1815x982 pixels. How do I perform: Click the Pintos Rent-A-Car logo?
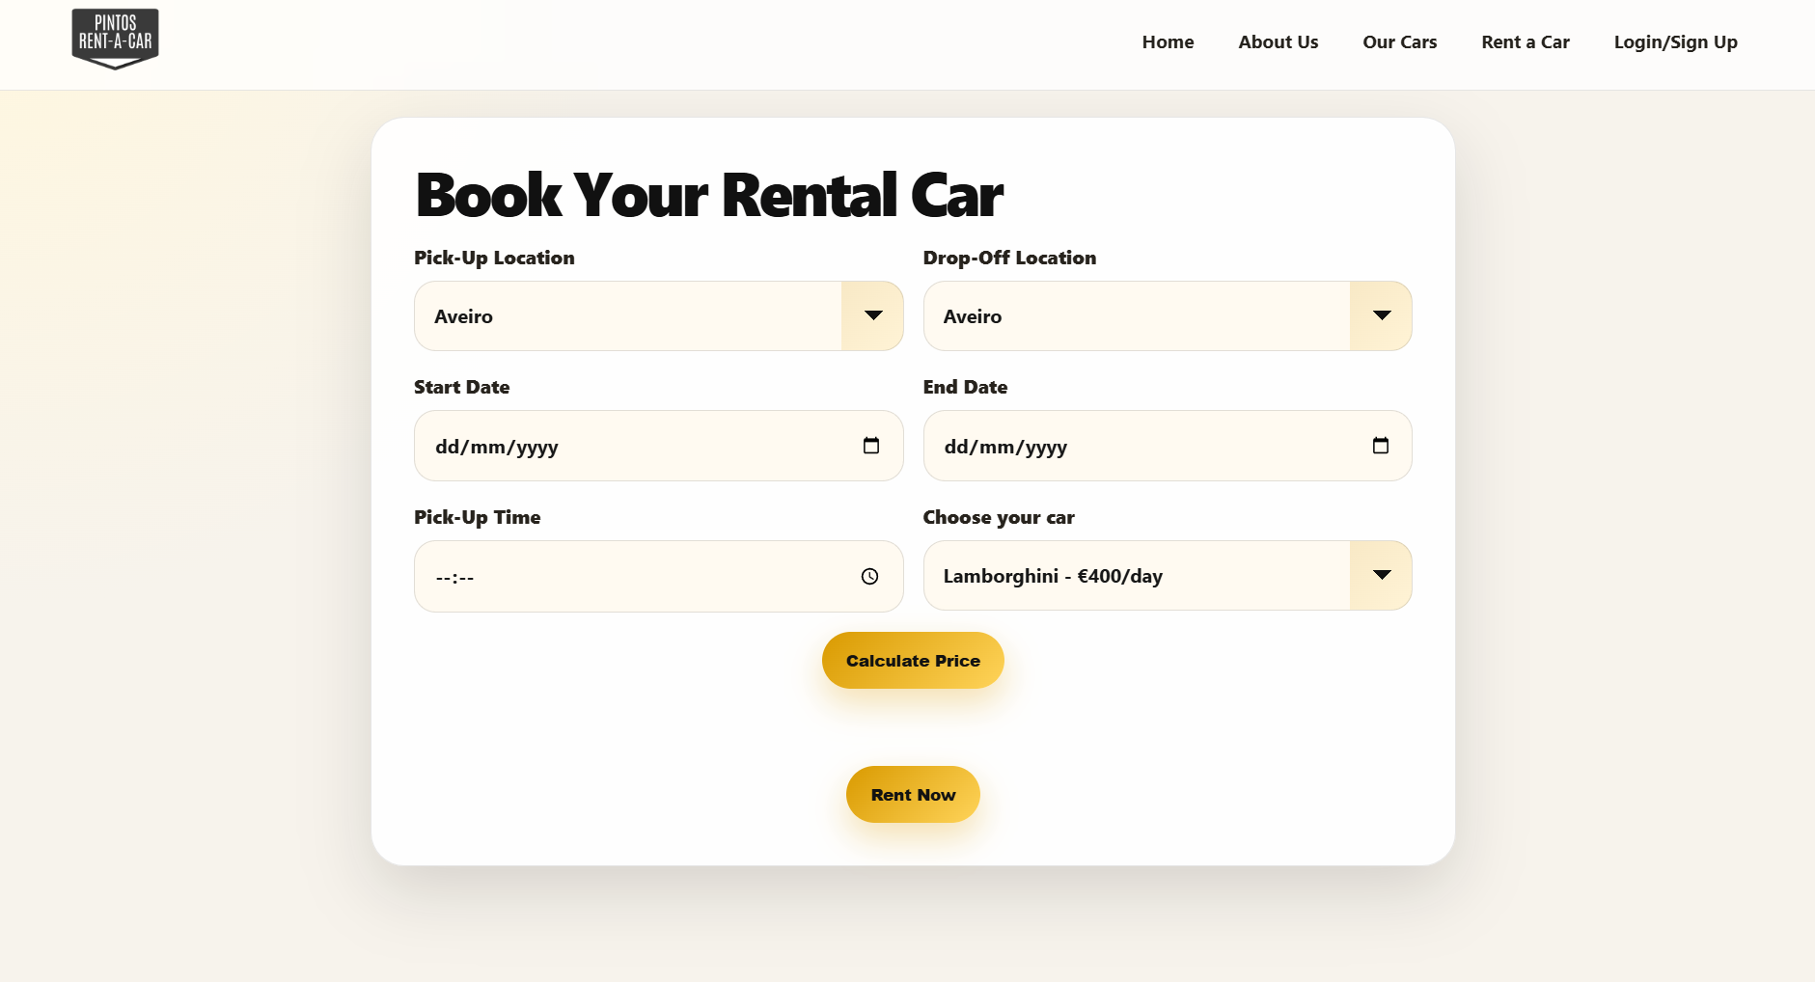115,39
